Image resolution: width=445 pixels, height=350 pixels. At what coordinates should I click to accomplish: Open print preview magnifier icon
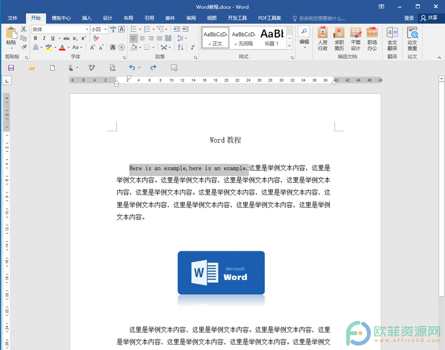tap(112, 68)
